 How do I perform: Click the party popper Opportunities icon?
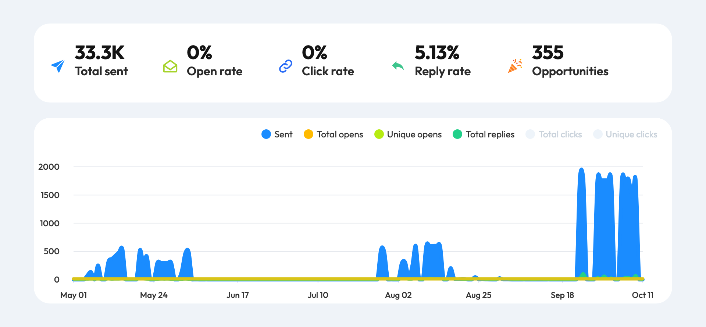[515, 66]
